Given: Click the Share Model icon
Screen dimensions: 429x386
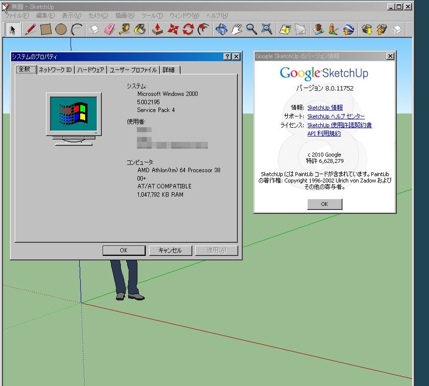Looking at the screenshot, I should [382, 29].
